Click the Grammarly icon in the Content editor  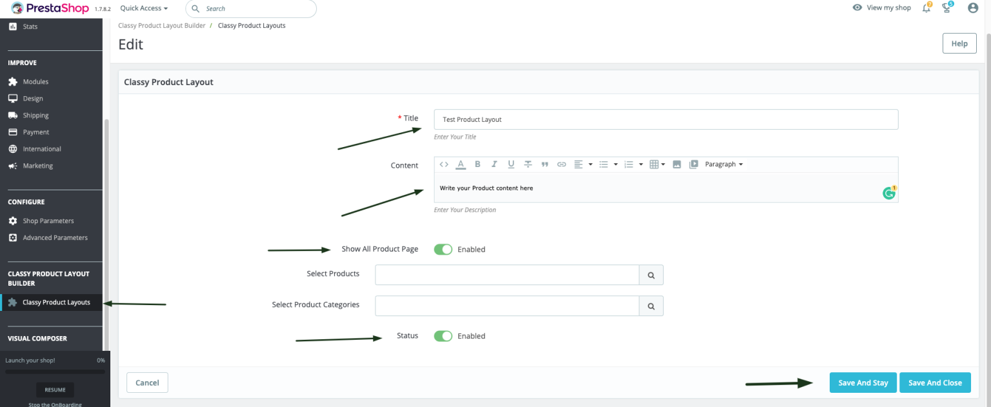point(888,193)
